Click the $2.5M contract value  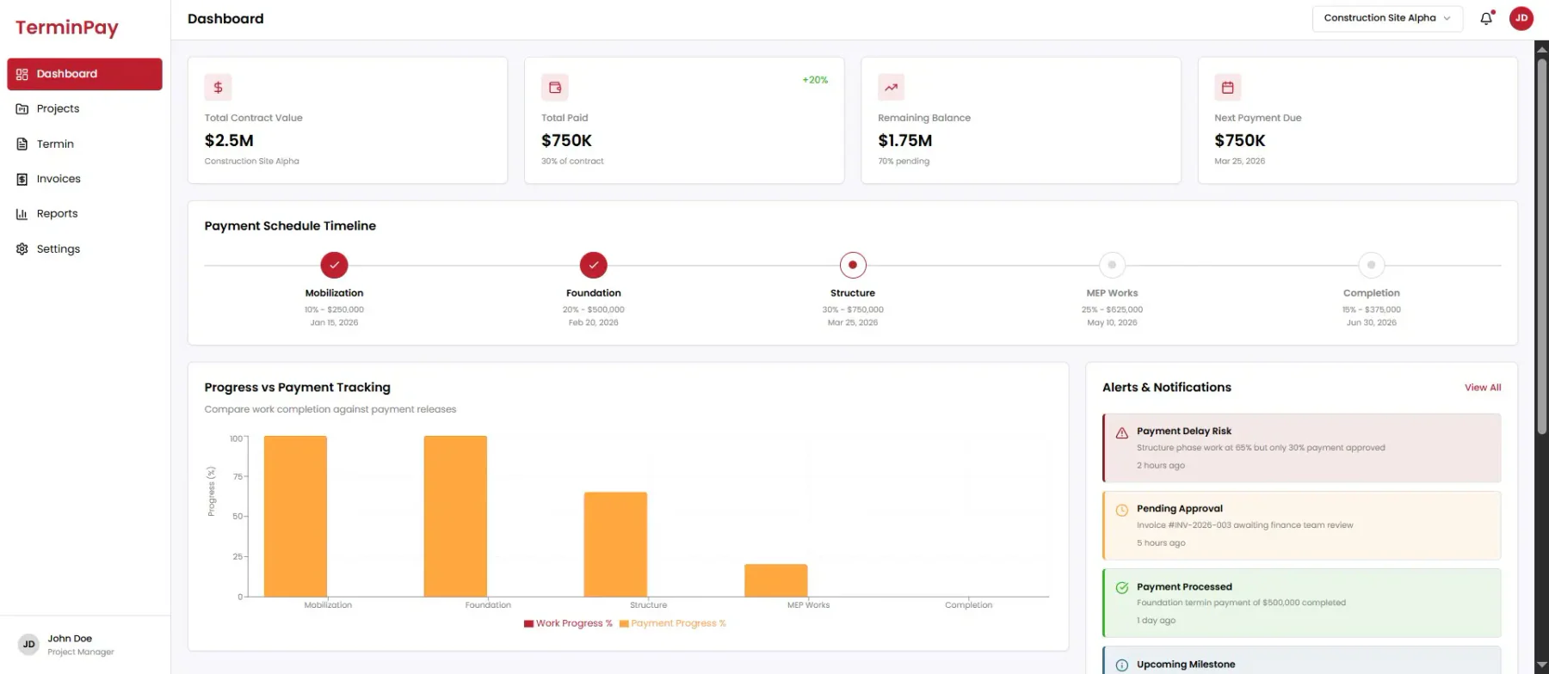tap(229, 140)
